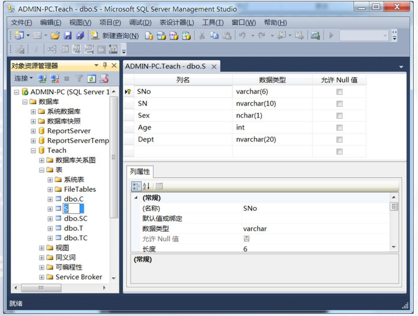Open the 表设计器(L) menu

pyautogui.click(x=177, y=23)
